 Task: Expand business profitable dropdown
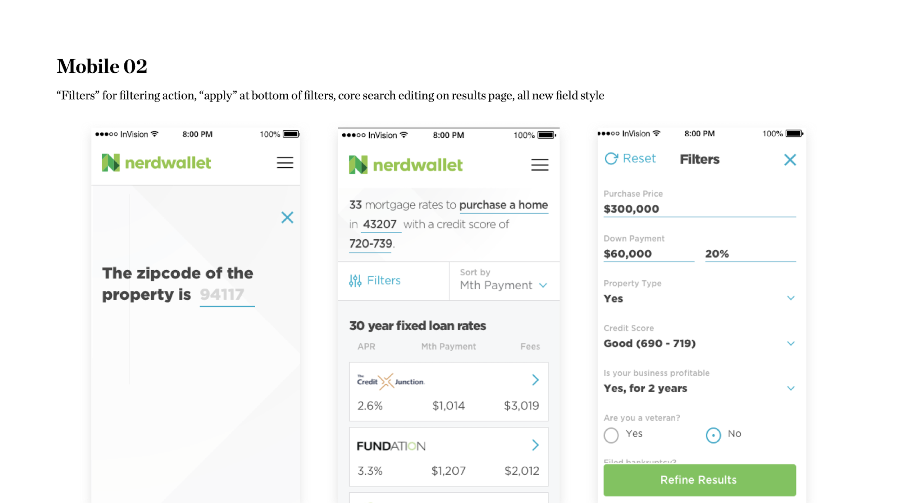point(790,388)
